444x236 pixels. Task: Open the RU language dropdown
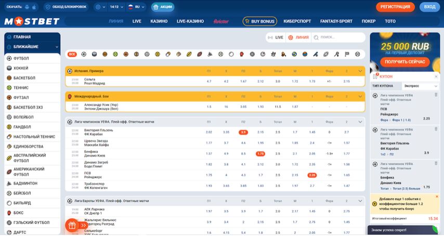(136, 7)
